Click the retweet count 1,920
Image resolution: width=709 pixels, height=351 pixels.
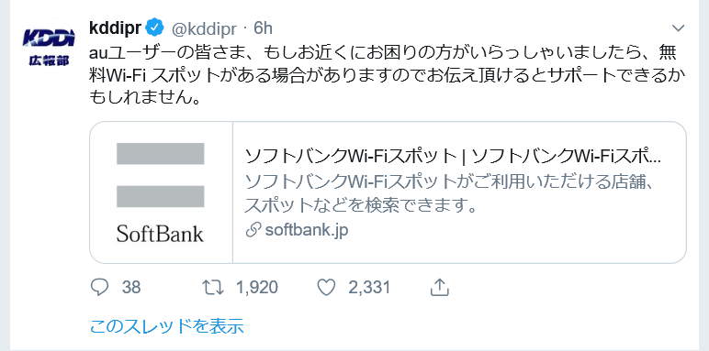point(257,288)
